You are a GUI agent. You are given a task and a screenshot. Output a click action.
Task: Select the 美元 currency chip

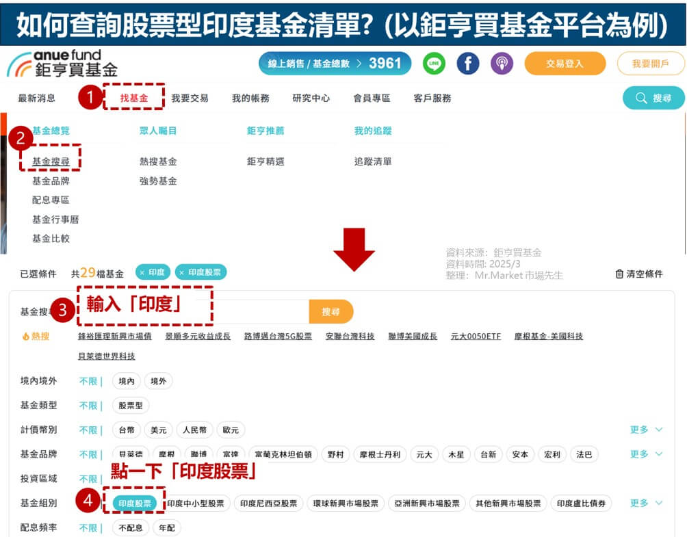[x=158, y=430]
